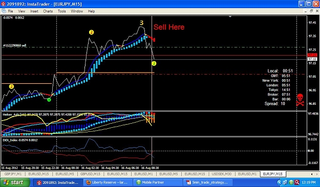
Task: Open the 5min_trade_strategy PDF from the taskbar
Action: tap(208, 182)
